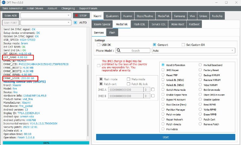The height and width of the screenshot is (145, 241).
Task: Select Partition Manager option
Action: coord(163,109)
